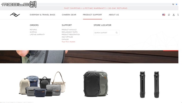Expand Everyday & Travel Bags menu
182x103 pixels.
coord(42,15)
